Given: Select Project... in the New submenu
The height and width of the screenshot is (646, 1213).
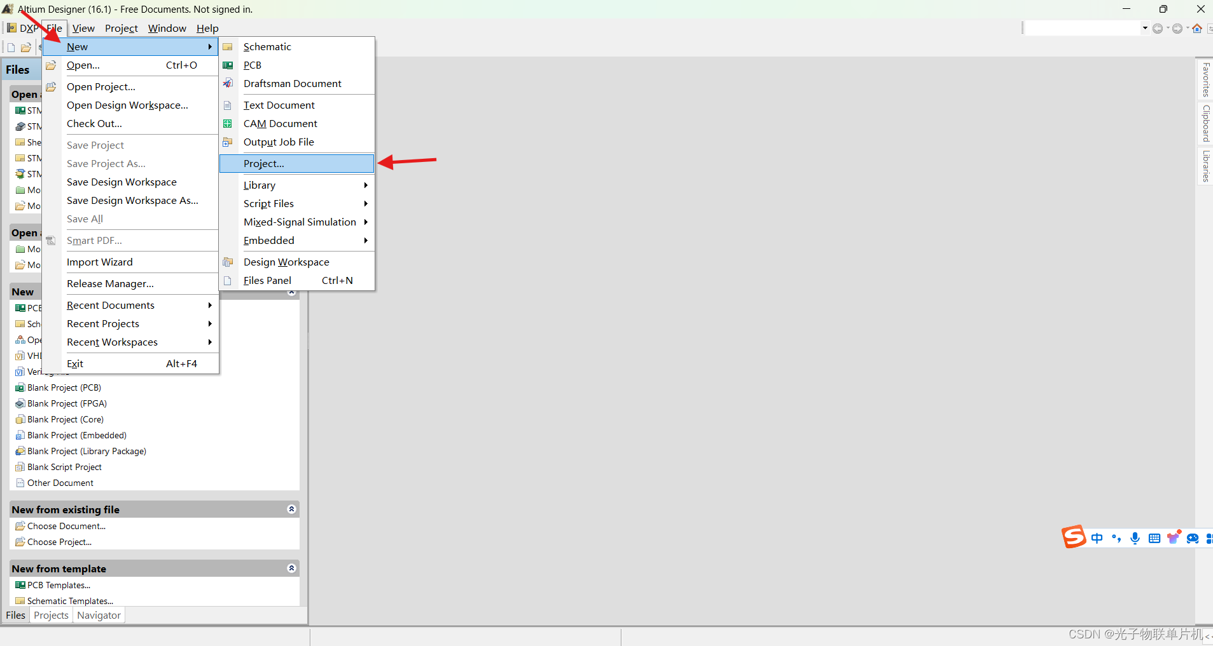Looking at the screenshot, I should click(296, 164).
